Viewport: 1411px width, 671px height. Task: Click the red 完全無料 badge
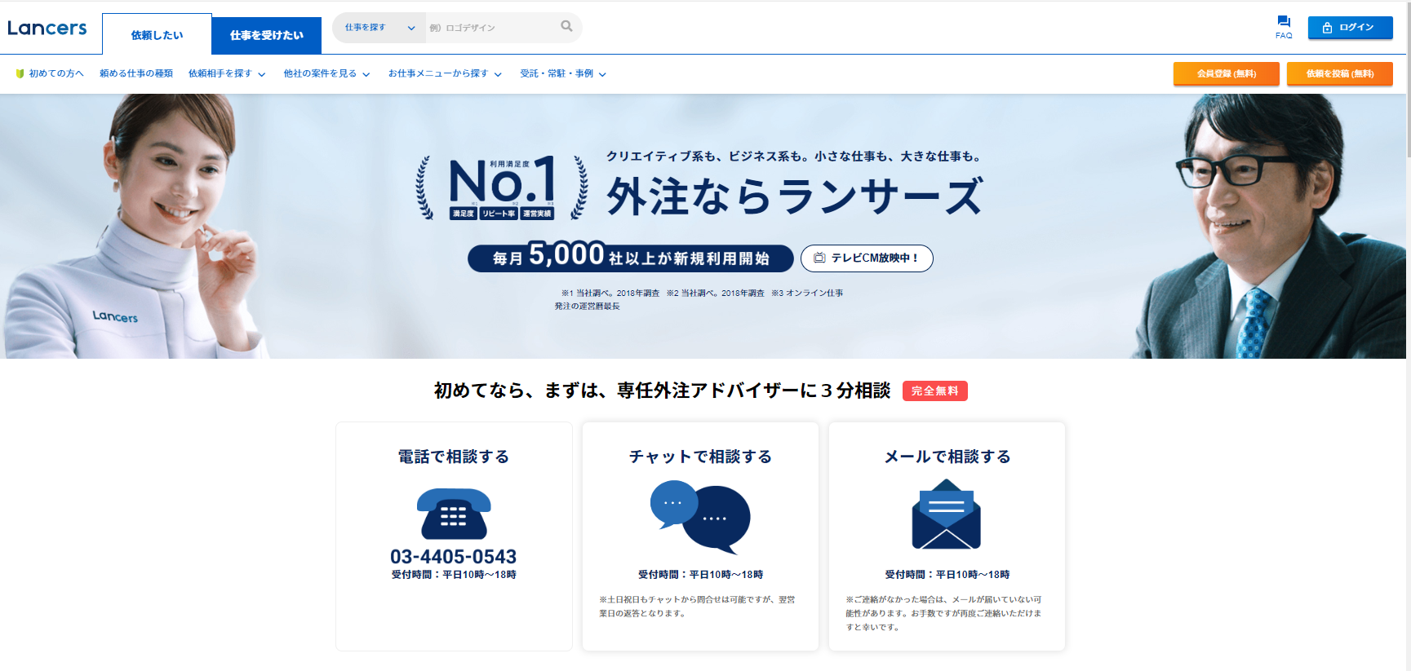934,391
